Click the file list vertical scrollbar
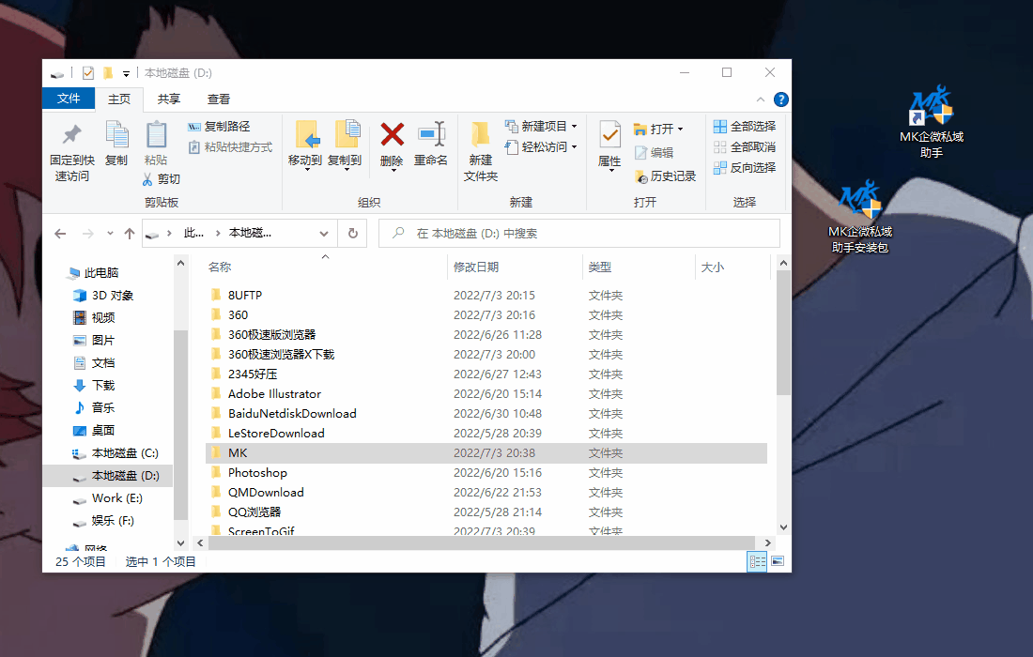Image resolution: width=1033 pixels, height=657 pixels. (783, 333)
